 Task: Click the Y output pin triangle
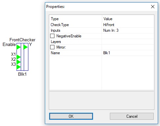pos(25,47)
